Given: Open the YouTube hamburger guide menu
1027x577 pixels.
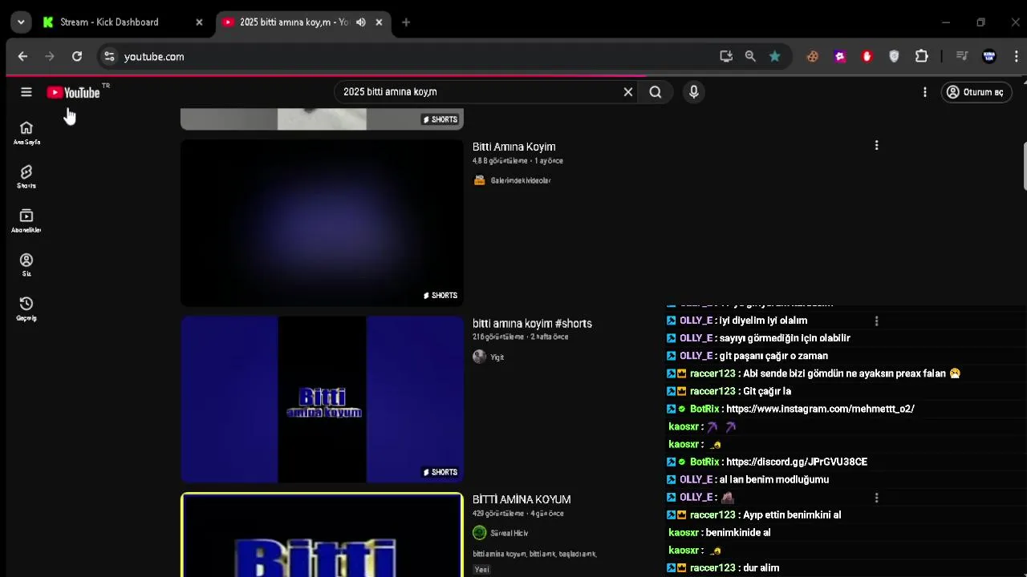Looking at the screenshot, I should click(x=26, y=92).
